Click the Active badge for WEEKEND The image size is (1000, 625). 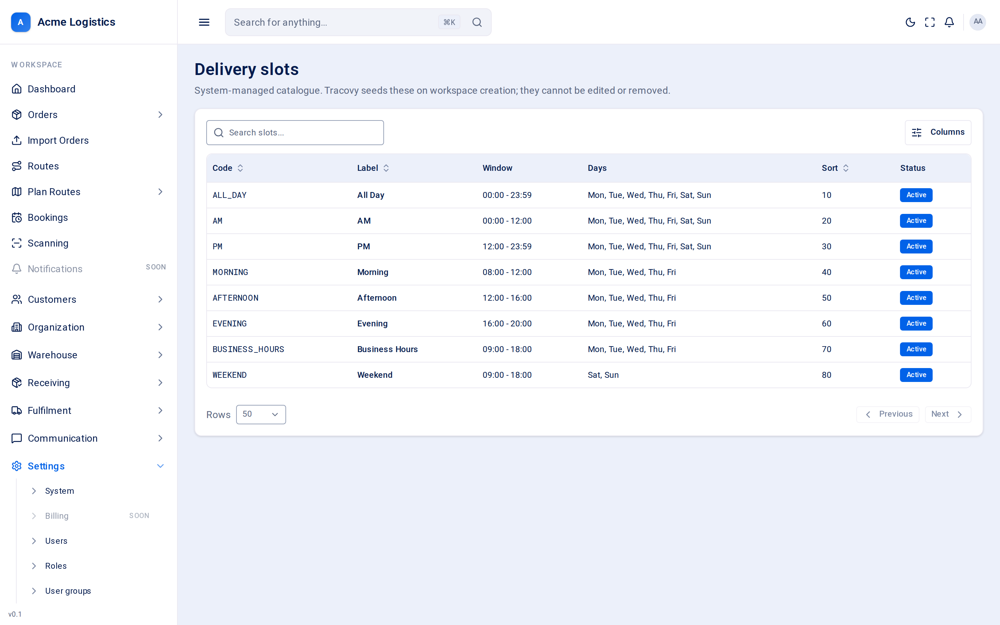916,375
